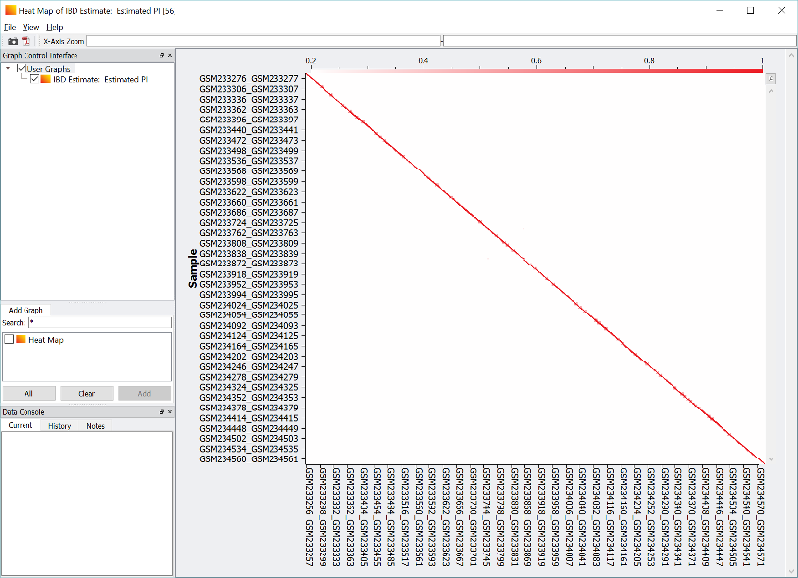Image resolution: width=798 pixels, height=578 pixels.
Task: Check the Heat Map checkbox in Add Graph
Action: point(9,340)
